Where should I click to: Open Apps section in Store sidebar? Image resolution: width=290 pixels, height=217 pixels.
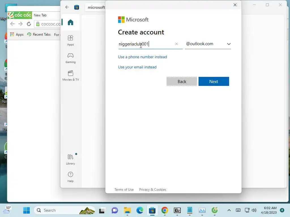[x=71, y=40]
